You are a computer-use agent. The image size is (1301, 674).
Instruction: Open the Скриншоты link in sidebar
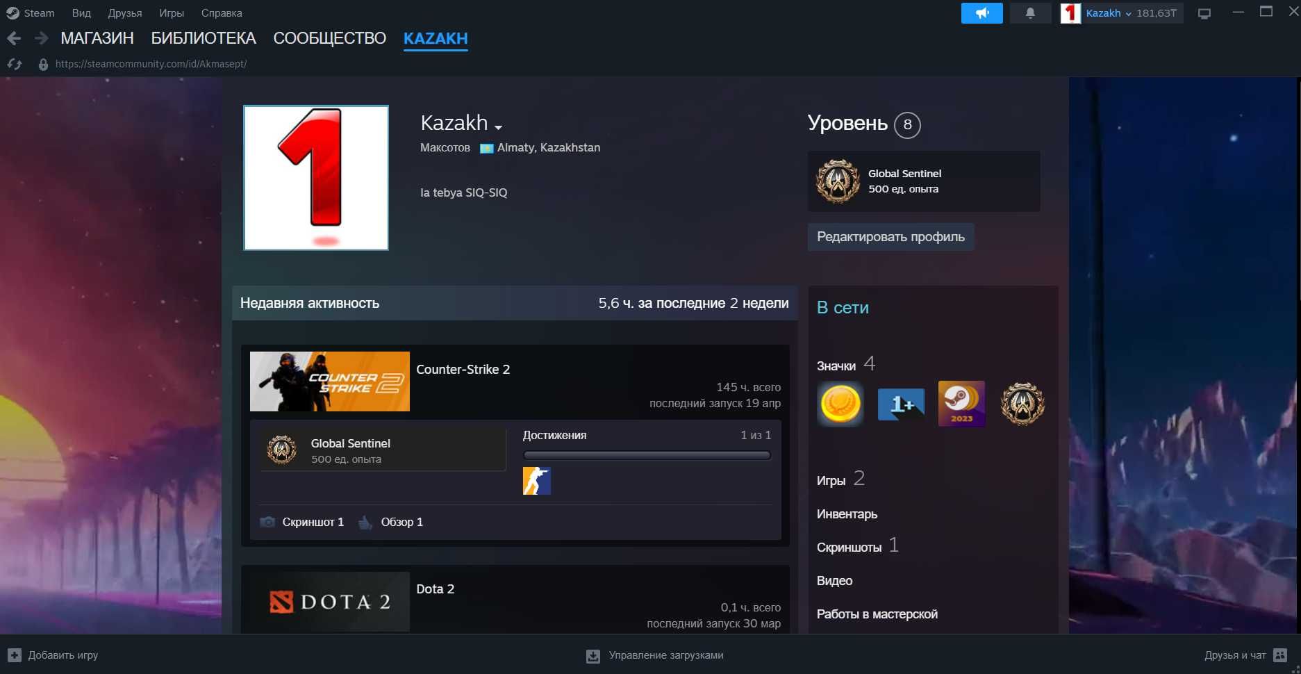849,548
